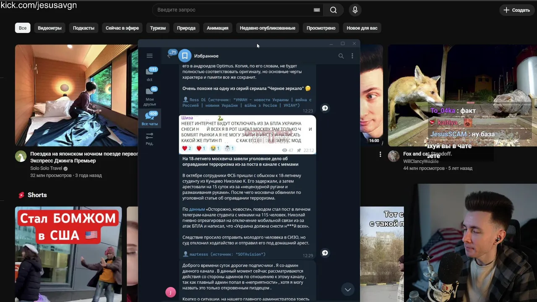The width and height of the screenshot is (537, 302).
Task: Open title Поездка на японском ночном поезде
Action: pyautogui.click(x=84, y=157)
